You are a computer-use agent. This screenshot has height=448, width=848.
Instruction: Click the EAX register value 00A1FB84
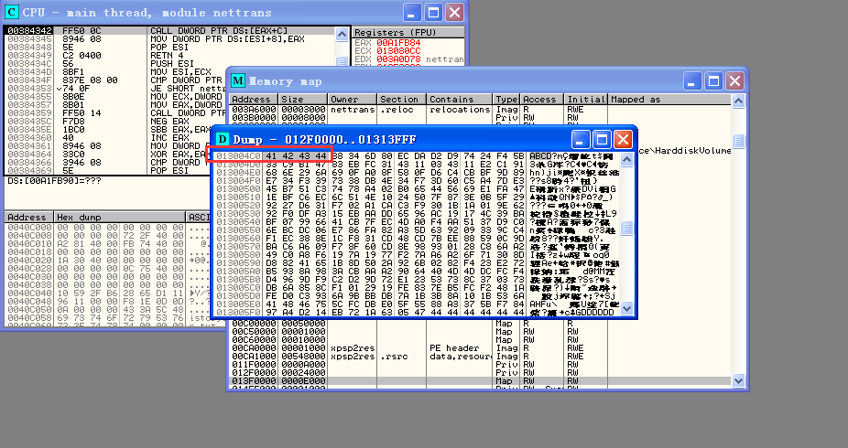pos(398,43)
